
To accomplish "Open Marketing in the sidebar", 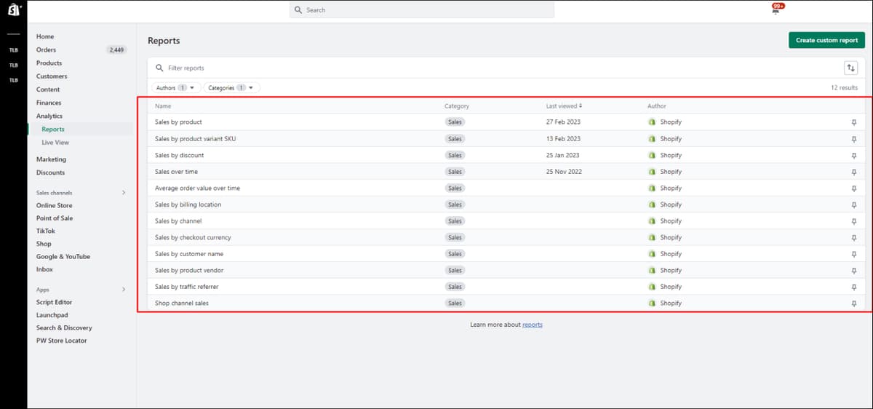I will (x=51, y=159).
